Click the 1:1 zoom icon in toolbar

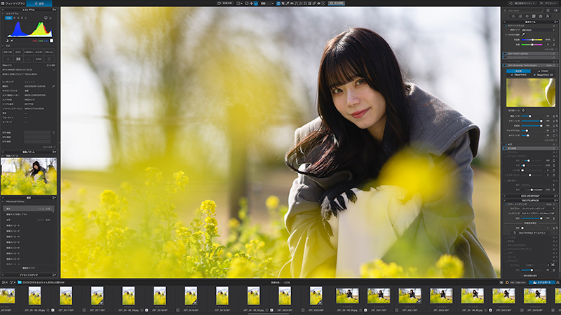tap(256, 3)
